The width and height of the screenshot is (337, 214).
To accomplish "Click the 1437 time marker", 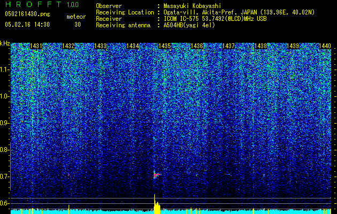I will 228,46.
